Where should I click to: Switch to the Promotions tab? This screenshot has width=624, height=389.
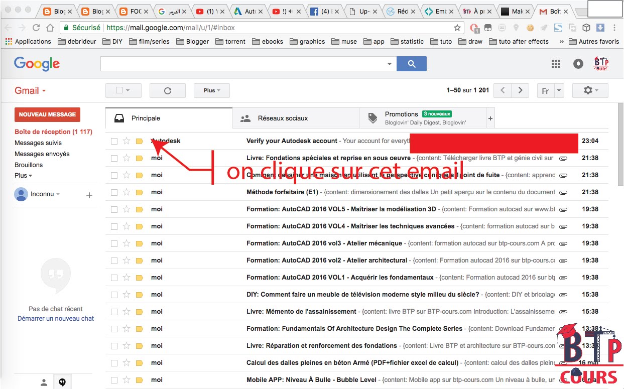tap(423, 118)
